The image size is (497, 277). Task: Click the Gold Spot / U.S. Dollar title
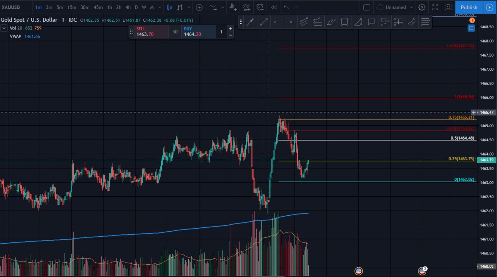[x=29, y=20]
